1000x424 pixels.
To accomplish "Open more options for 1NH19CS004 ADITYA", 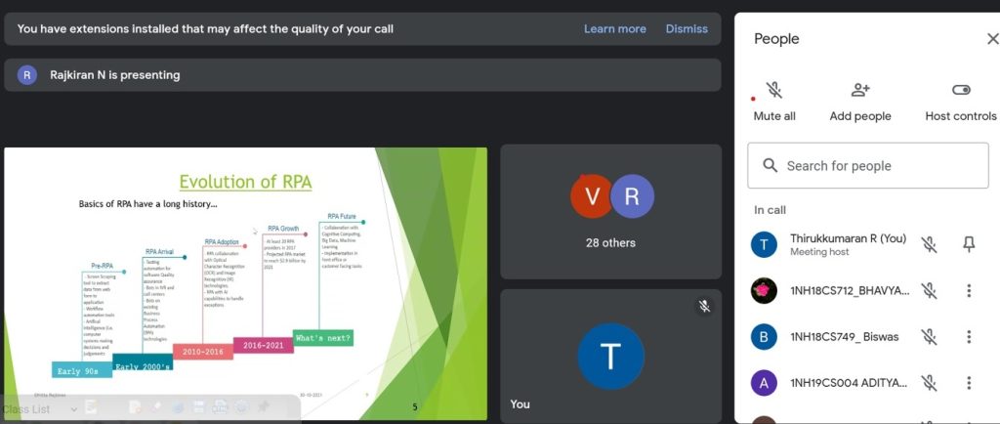I will click(x=969, y=383).
